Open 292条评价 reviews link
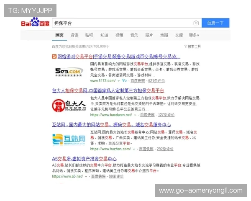This screenshot has width=251, height=201. point(165,149)
